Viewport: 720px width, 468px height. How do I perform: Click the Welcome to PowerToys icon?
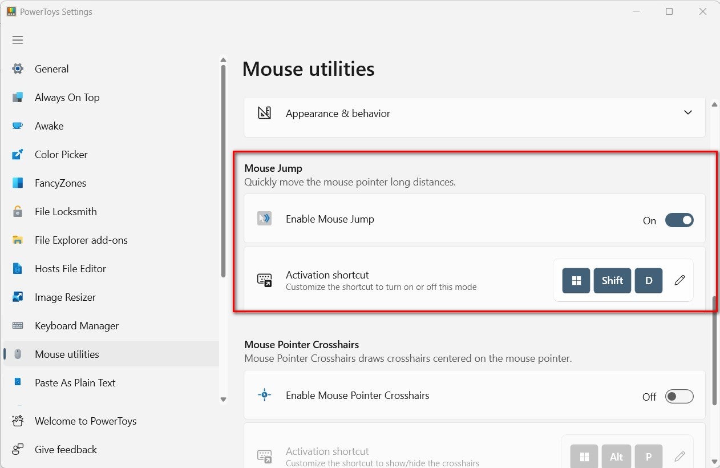[x=18, y=421]
